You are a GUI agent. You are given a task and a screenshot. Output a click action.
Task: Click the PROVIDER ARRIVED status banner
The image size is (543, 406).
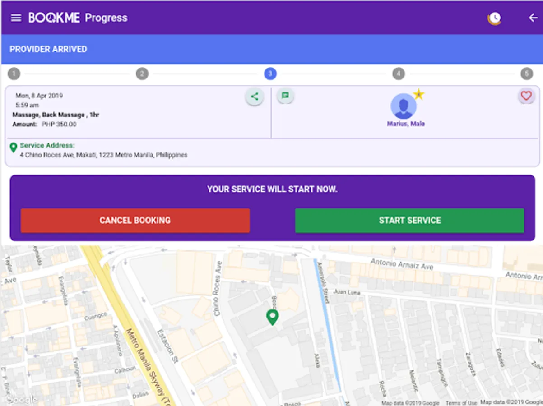click(x=272, y=49)
